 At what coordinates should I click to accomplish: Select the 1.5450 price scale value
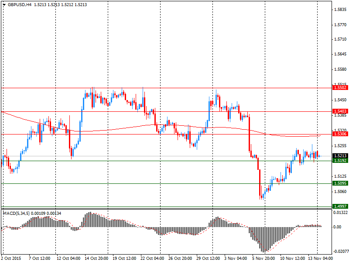[x=341, y=100]
